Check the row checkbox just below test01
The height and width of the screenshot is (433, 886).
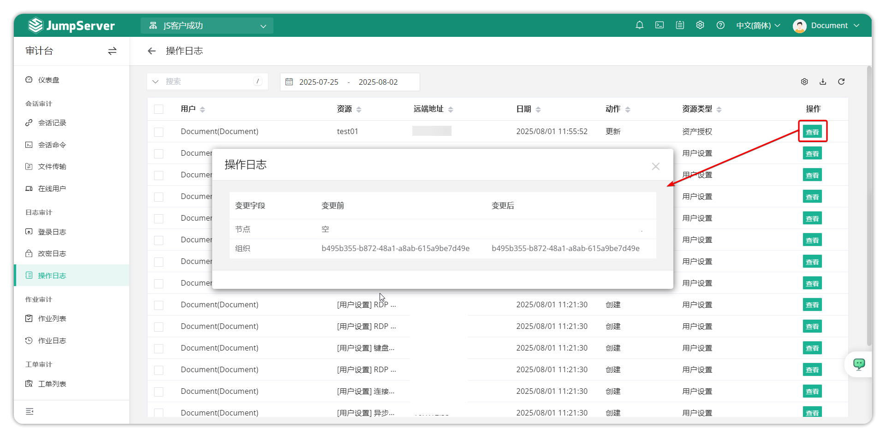tap(159, 153)
